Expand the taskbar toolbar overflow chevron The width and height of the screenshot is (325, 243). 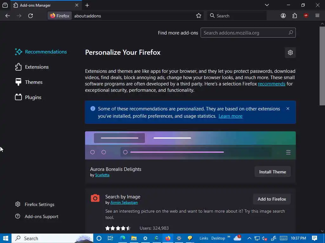point(229,237)
